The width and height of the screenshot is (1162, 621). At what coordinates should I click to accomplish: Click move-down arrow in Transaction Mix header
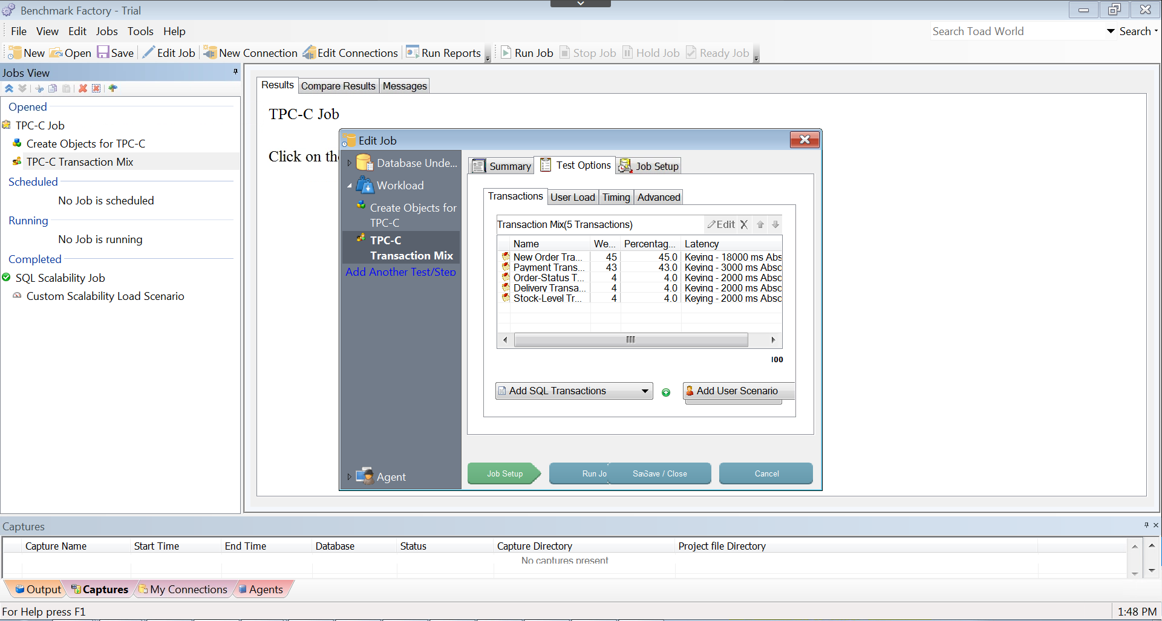pos(775,224)
